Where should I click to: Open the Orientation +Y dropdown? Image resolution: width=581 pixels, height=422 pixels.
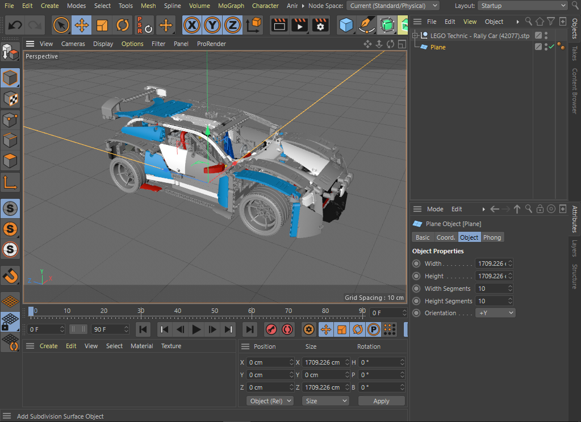tap(495, 313)
